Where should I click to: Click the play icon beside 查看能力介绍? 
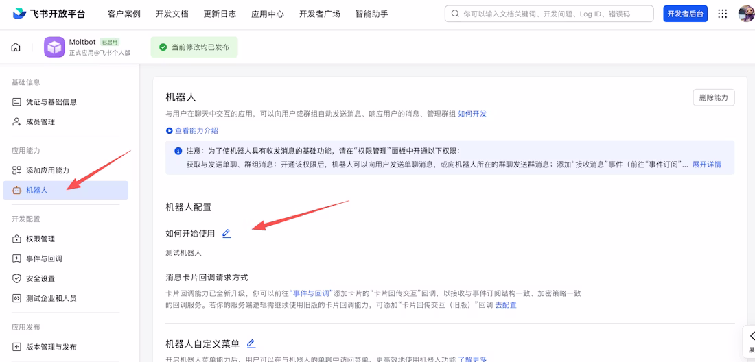coord(169,130)
